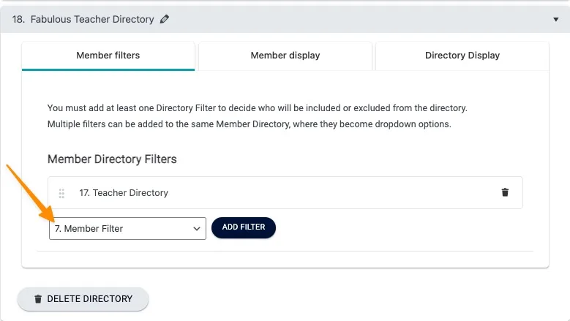Click the chevron on the filter select box
The height and width of the screenshot is (321, 570).
coord(197,229)
